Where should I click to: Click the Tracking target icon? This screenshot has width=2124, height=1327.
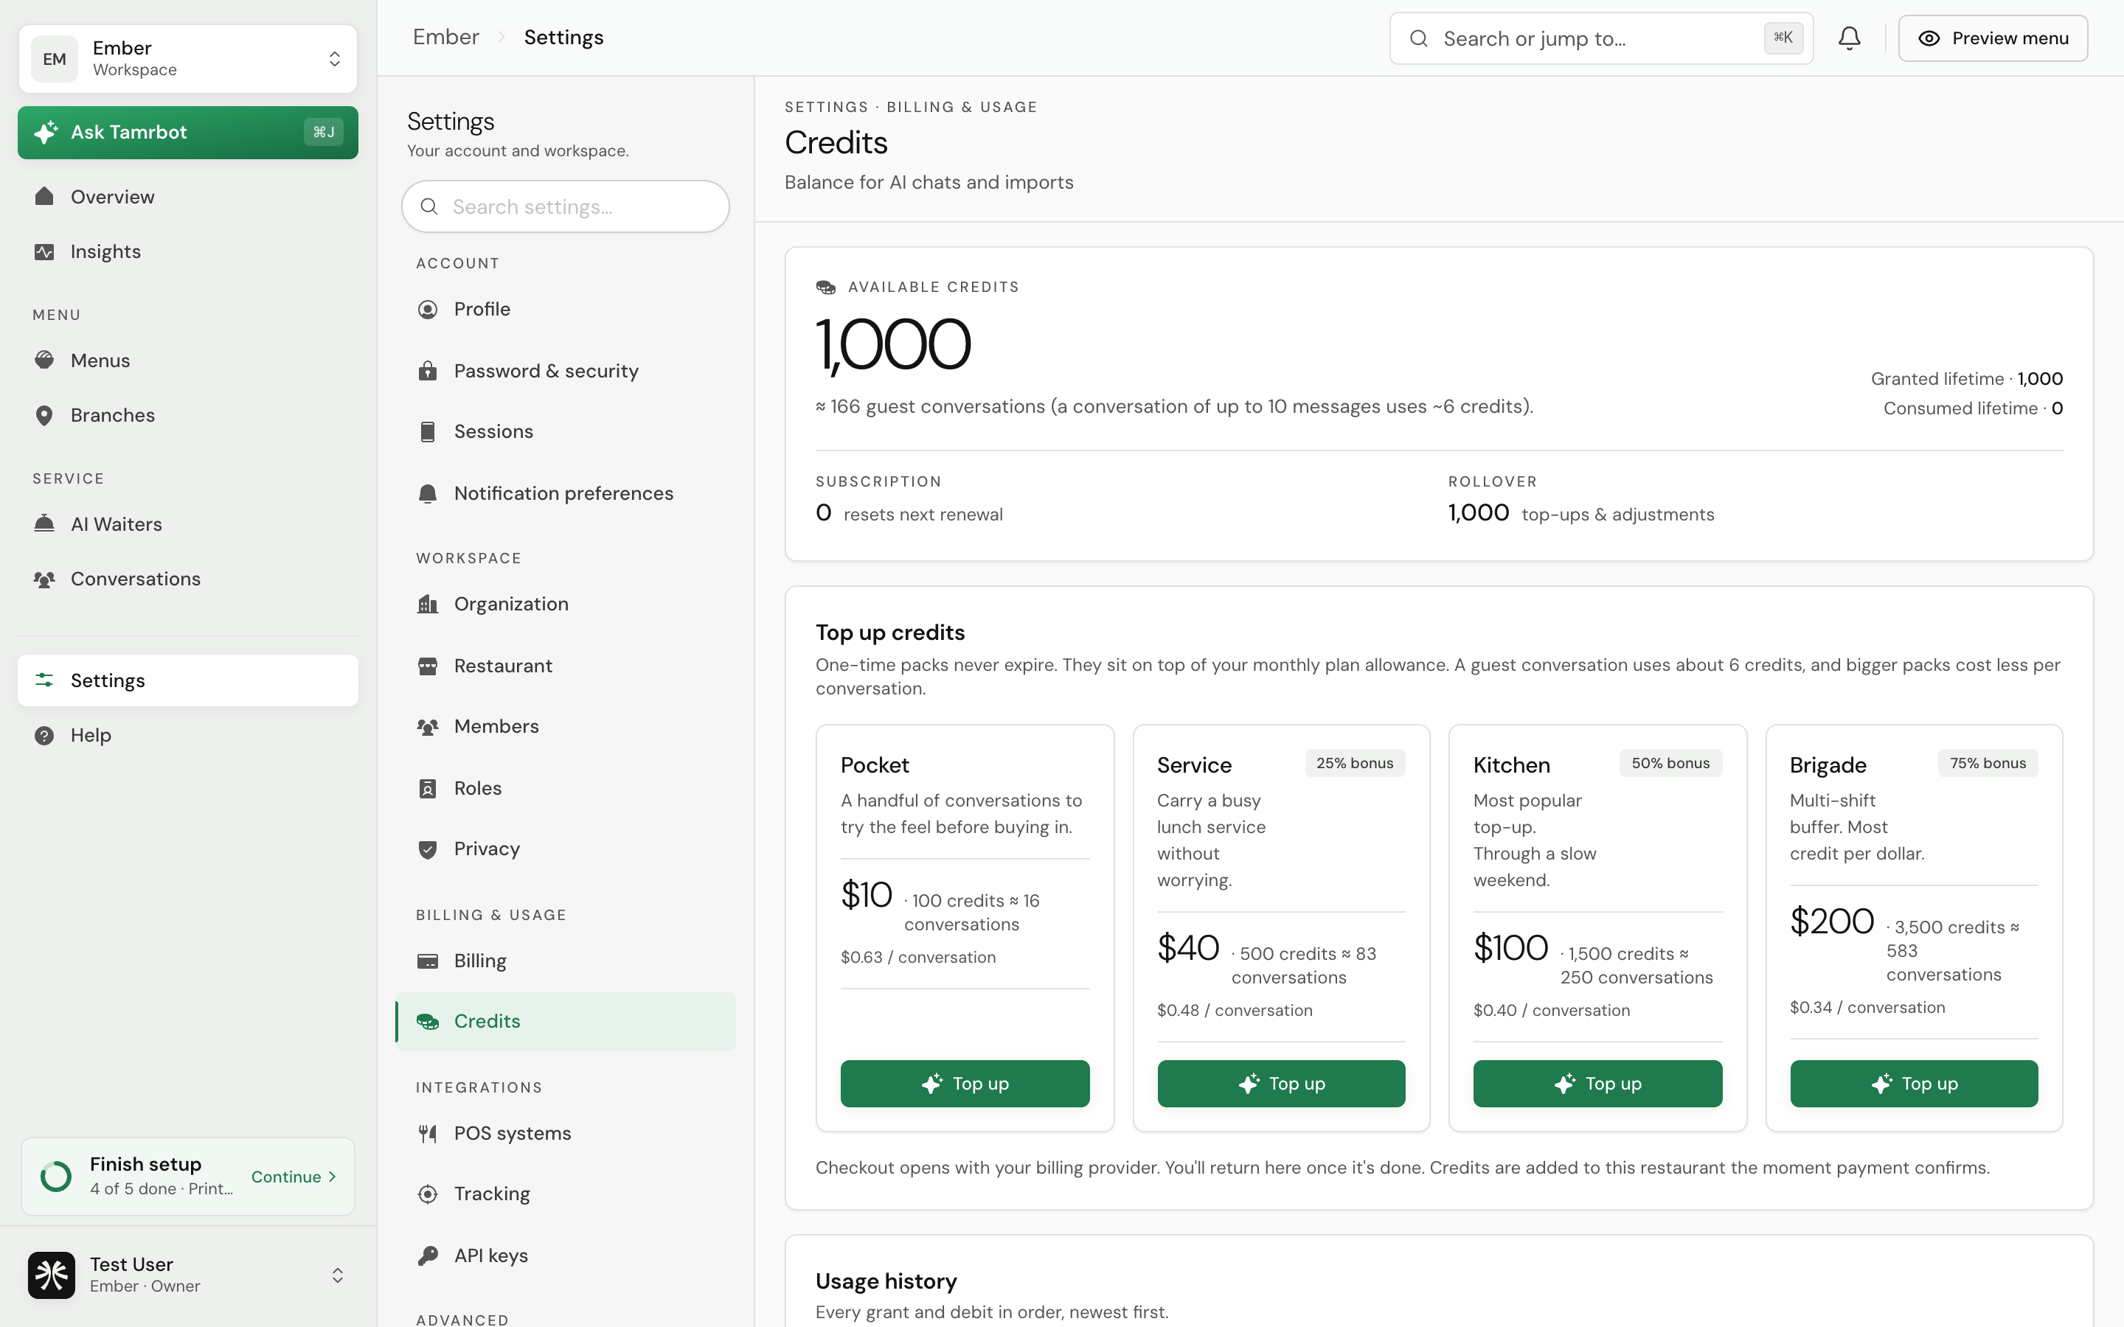pyautogui.click(x=428, y=1194)
